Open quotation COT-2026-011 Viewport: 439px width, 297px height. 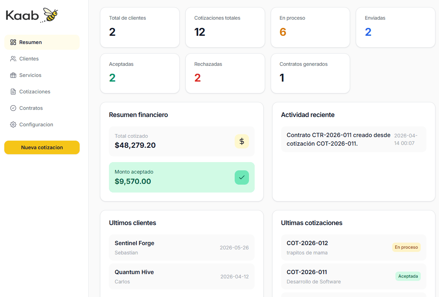(354, 276)
